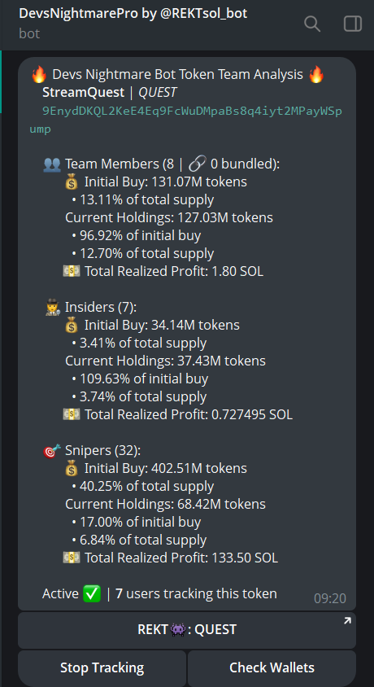Screen dimensions: 374x687
Task: Open the DevsNightmarePro chat header title
Action: tap(133, 14)
